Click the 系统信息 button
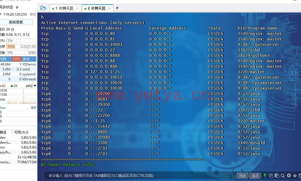 (x=16, y=22)
